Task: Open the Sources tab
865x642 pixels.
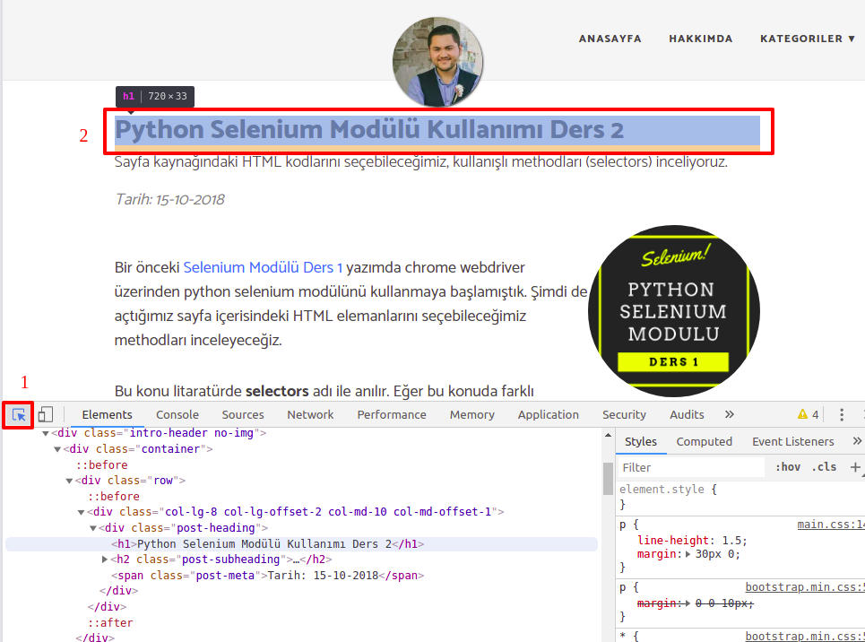Action: [243, 414]
